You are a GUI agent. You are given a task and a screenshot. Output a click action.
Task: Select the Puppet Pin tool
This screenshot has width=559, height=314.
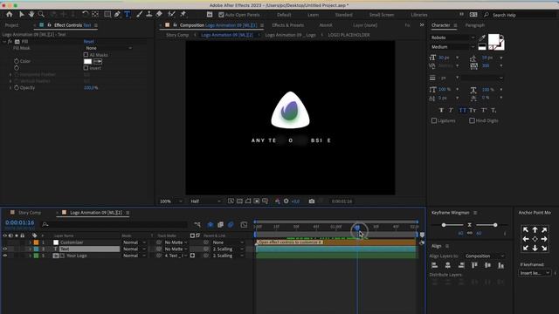click(183, 14)
